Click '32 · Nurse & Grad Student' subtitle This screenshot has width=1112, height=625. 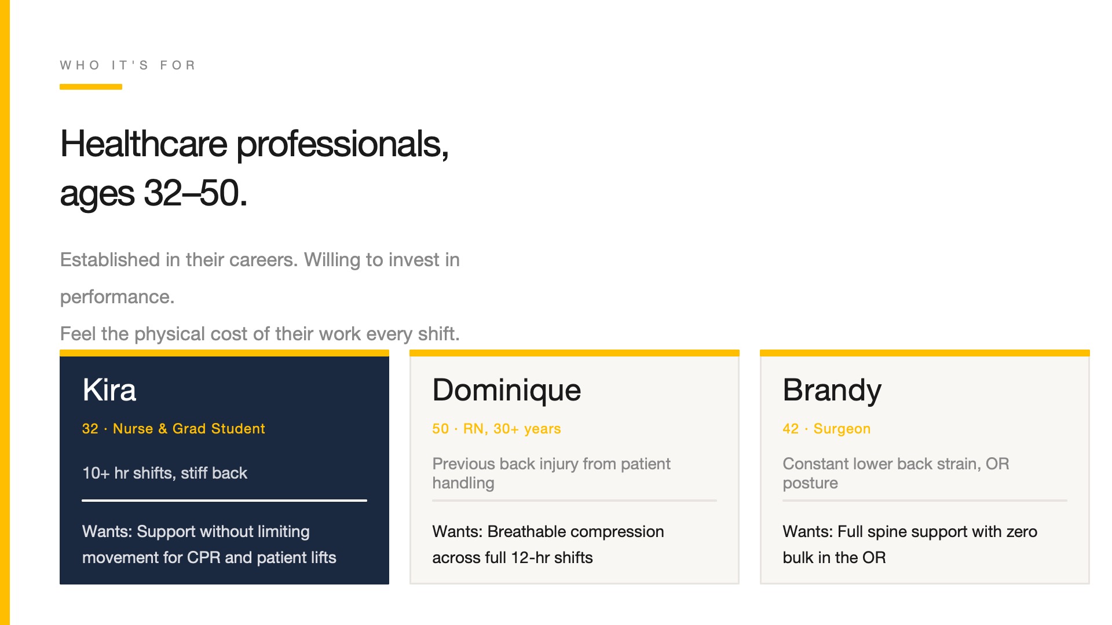(x=173, y=429)
